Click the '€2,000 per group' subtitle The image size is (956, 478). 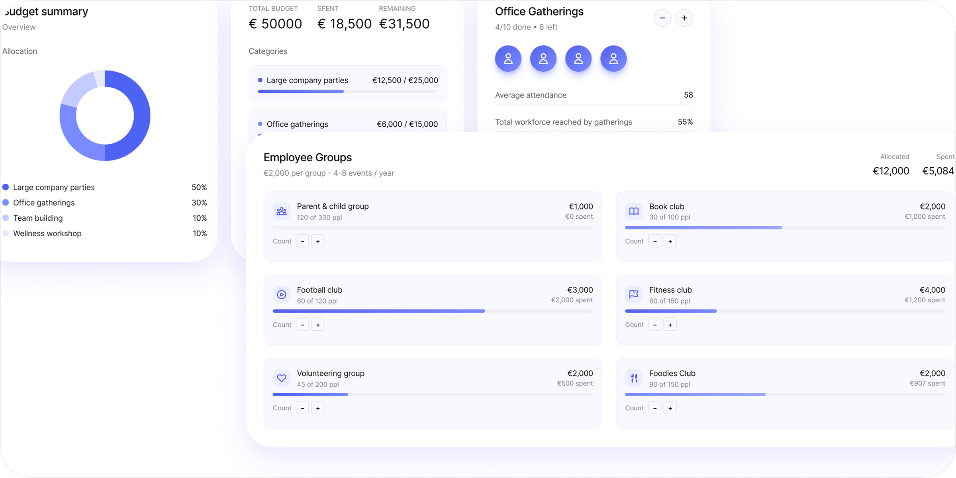329,173
